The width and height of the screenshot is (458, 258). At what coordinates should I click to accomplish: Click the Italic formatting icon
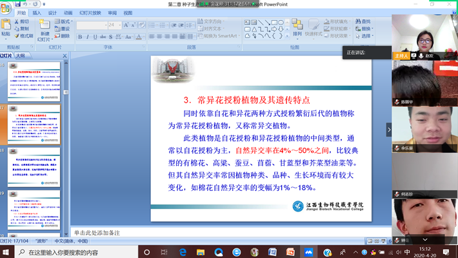pyautogui.click(x=88, y=37)
